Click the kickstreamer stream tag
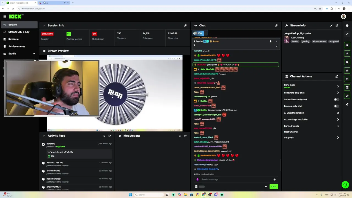Screen dimensions: 352x198 click(x=319, y=42)
